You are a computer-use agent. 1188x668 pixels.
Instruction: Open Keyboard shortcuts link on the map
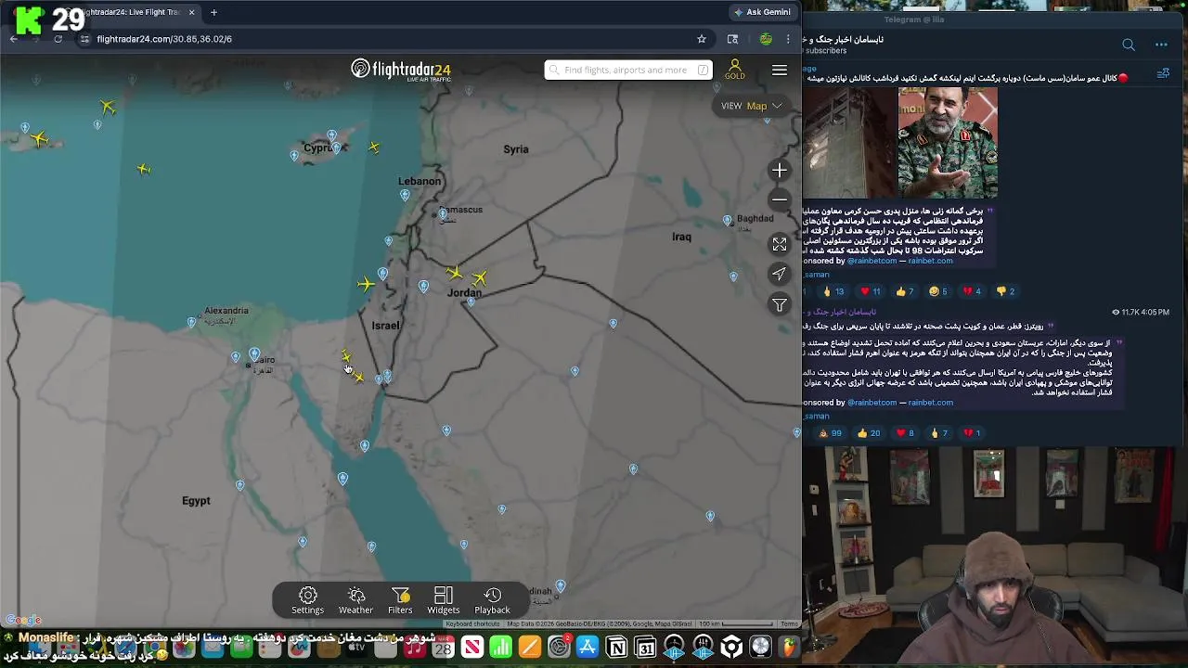coord(472,624)
